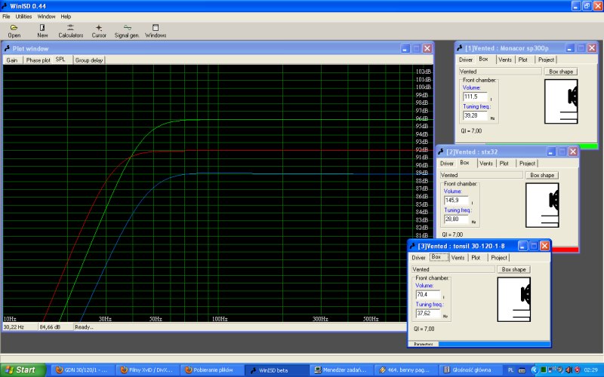The height and width of the screenshot is (377, 604).
Task: Open the Utilities menu
Action: point(23,16)
